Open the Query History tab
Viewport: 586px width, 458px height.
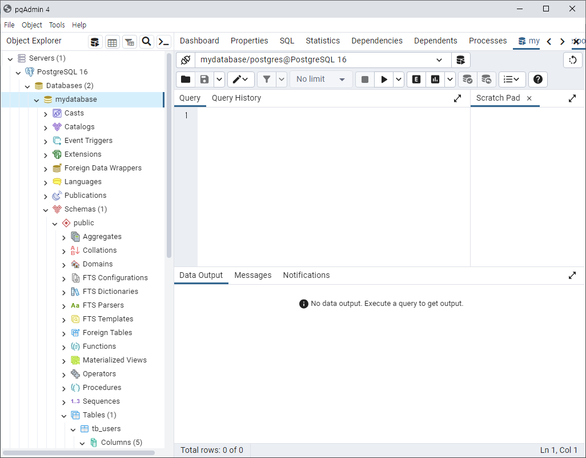[236, 98]
